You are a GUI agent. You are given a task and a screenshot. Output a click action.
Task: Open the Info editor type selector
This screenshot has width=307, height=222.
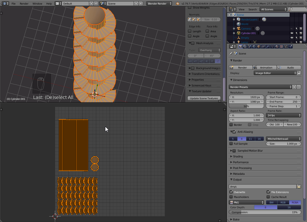pos(6,4)
